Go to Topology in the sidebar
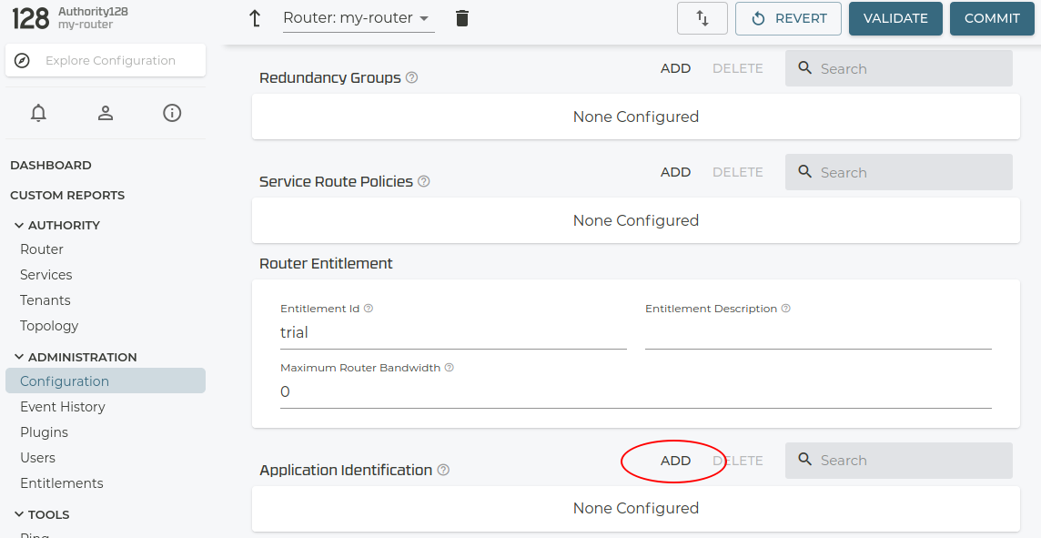The image size is (1041, 538). [49, 326]
